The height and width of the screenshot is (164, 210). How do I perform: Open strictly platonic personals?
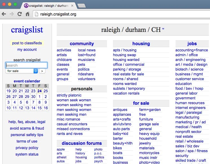coord(69,95)
